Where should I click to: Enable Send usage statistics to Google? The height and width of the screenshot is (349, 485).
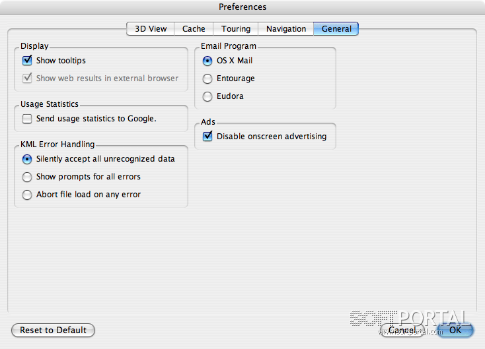pos(27,119)
